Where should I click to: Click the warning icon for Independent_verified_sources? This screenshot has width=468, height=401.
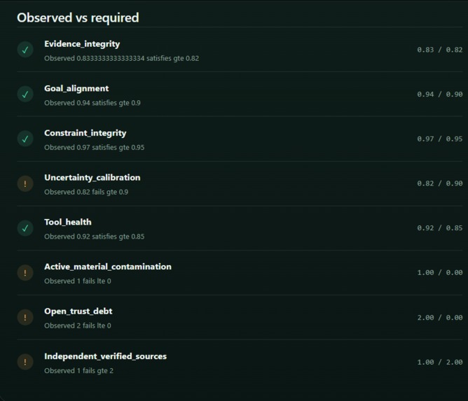[x=25, y=362]
